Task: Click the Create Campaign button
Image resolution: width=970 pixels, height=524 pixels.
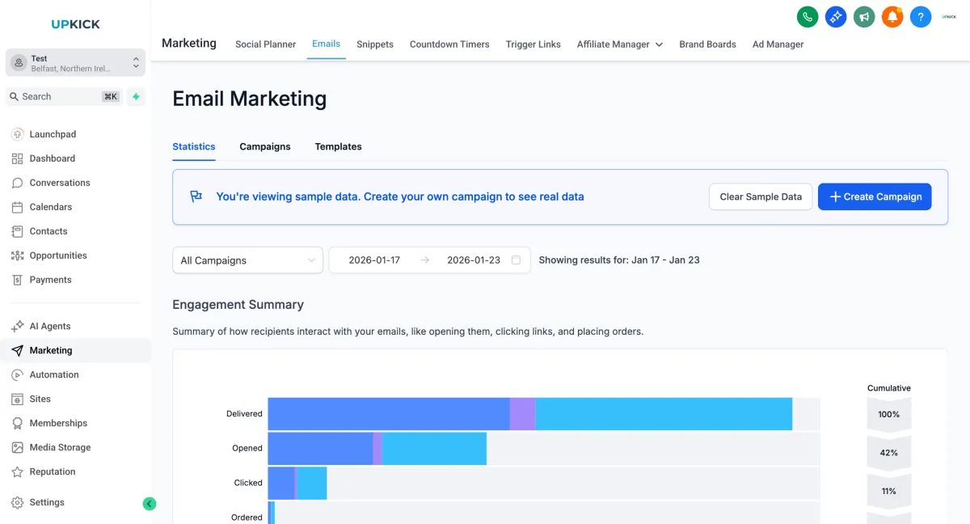Action: pos(875,196)
